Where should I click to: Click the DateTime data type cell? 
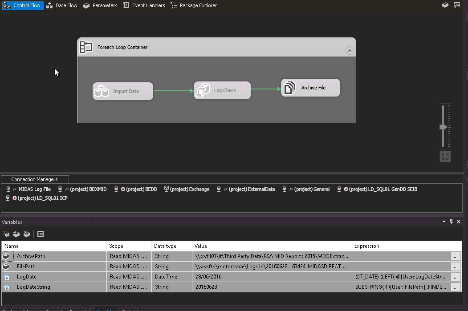pyautogui.click(x=172, y=277)
